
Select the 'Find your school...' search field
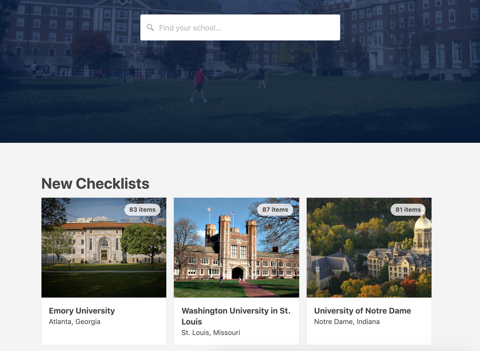point(225,27)
